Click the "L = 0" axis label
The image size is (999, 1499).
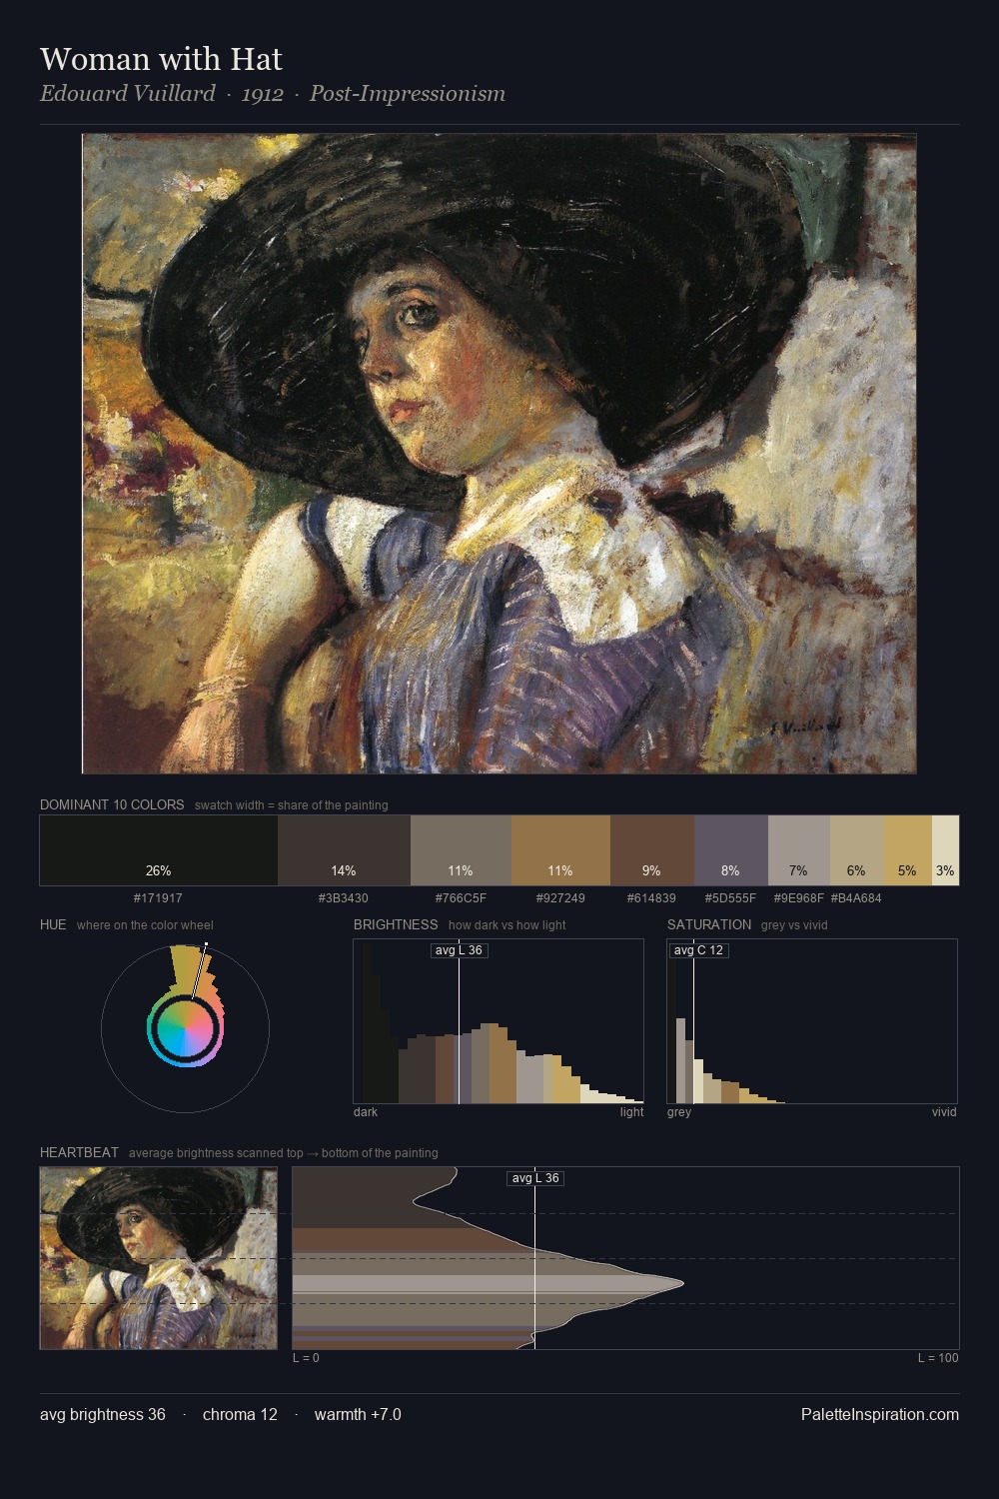pos(306,1358)
